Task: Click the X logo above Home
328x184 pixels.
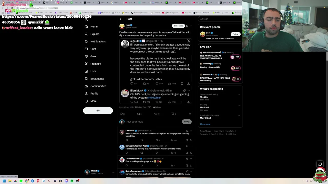Action: point(86,19)
